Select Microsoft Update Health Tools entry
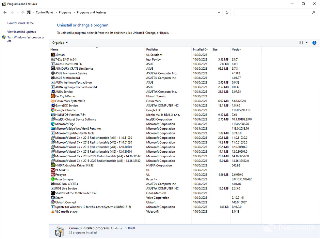This screenshot has height=239, width=320. coord(75,133)
